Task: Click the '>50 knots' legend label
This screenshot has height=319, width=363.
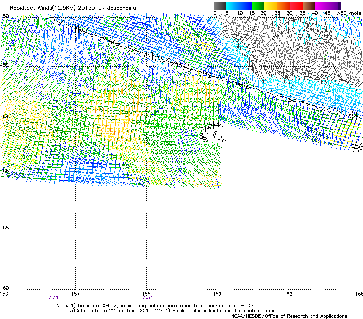Action: (349, 13)
